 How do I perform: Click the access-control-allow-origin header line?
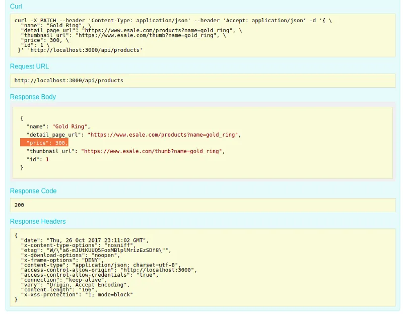[109, 270]
